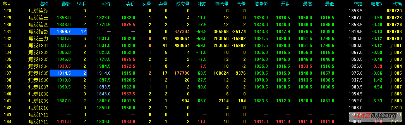Select 焦炭连续 row

click(x=202, y=11)
